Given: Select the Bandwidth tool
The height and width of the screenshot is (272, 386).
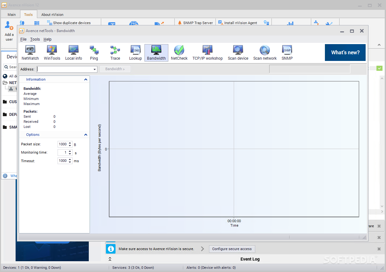Looking at the screenshot, I should point(156,53).
